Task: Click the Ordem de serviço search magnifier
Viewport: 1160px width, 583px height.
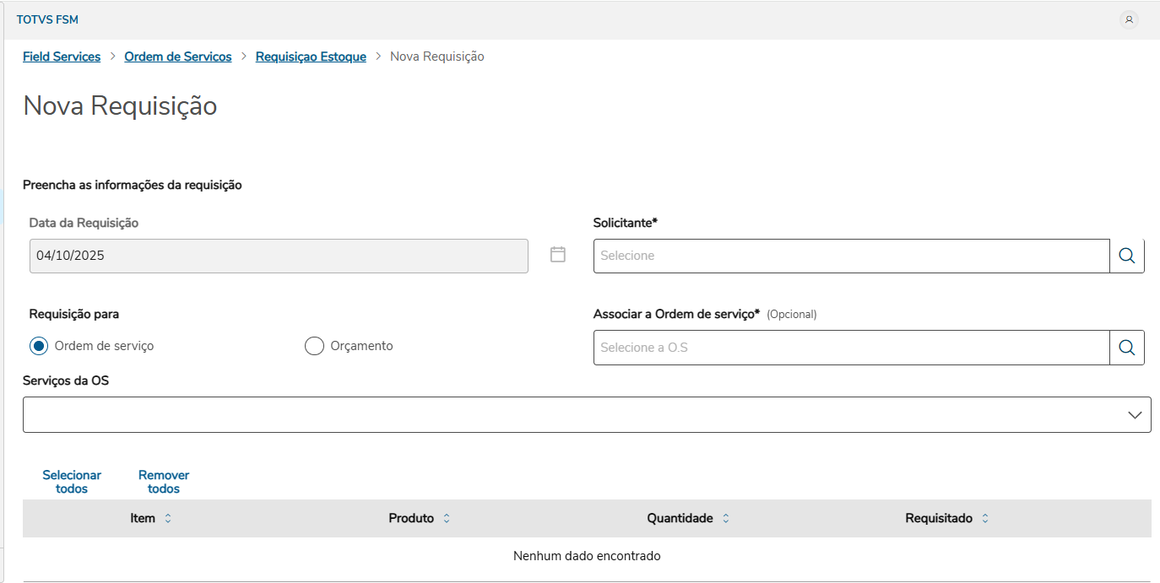Action: tap(1127, 348)
